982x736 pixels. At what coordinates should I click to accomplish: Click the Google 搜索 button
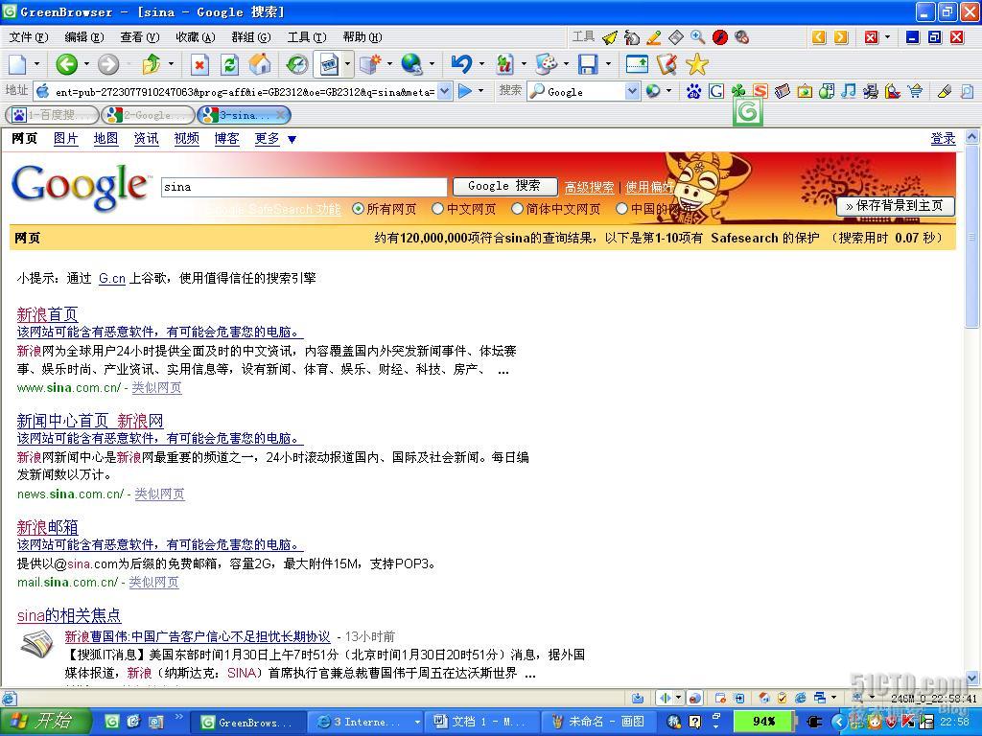click(504, 186)
